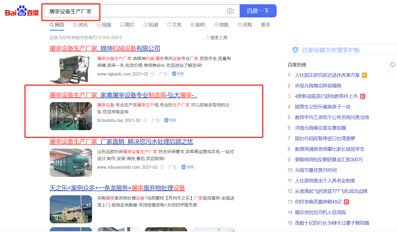The width and height of the screenshot is (397, 232).
Task: Switch to the 采购 tab
Action: click(245, 25)
